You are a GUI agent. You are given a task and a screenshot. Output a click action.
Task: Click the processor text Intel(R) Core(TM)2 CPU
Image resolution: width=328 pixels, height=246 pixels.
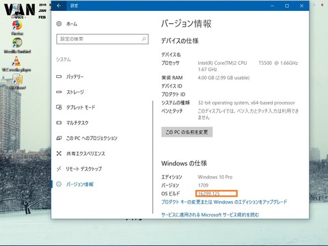click(x=222, y=63)
